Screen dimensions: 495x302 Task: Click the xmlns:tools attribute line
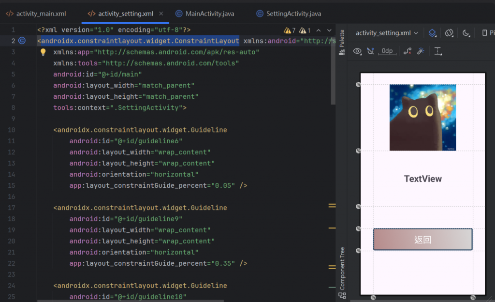[x=146, y=63]
